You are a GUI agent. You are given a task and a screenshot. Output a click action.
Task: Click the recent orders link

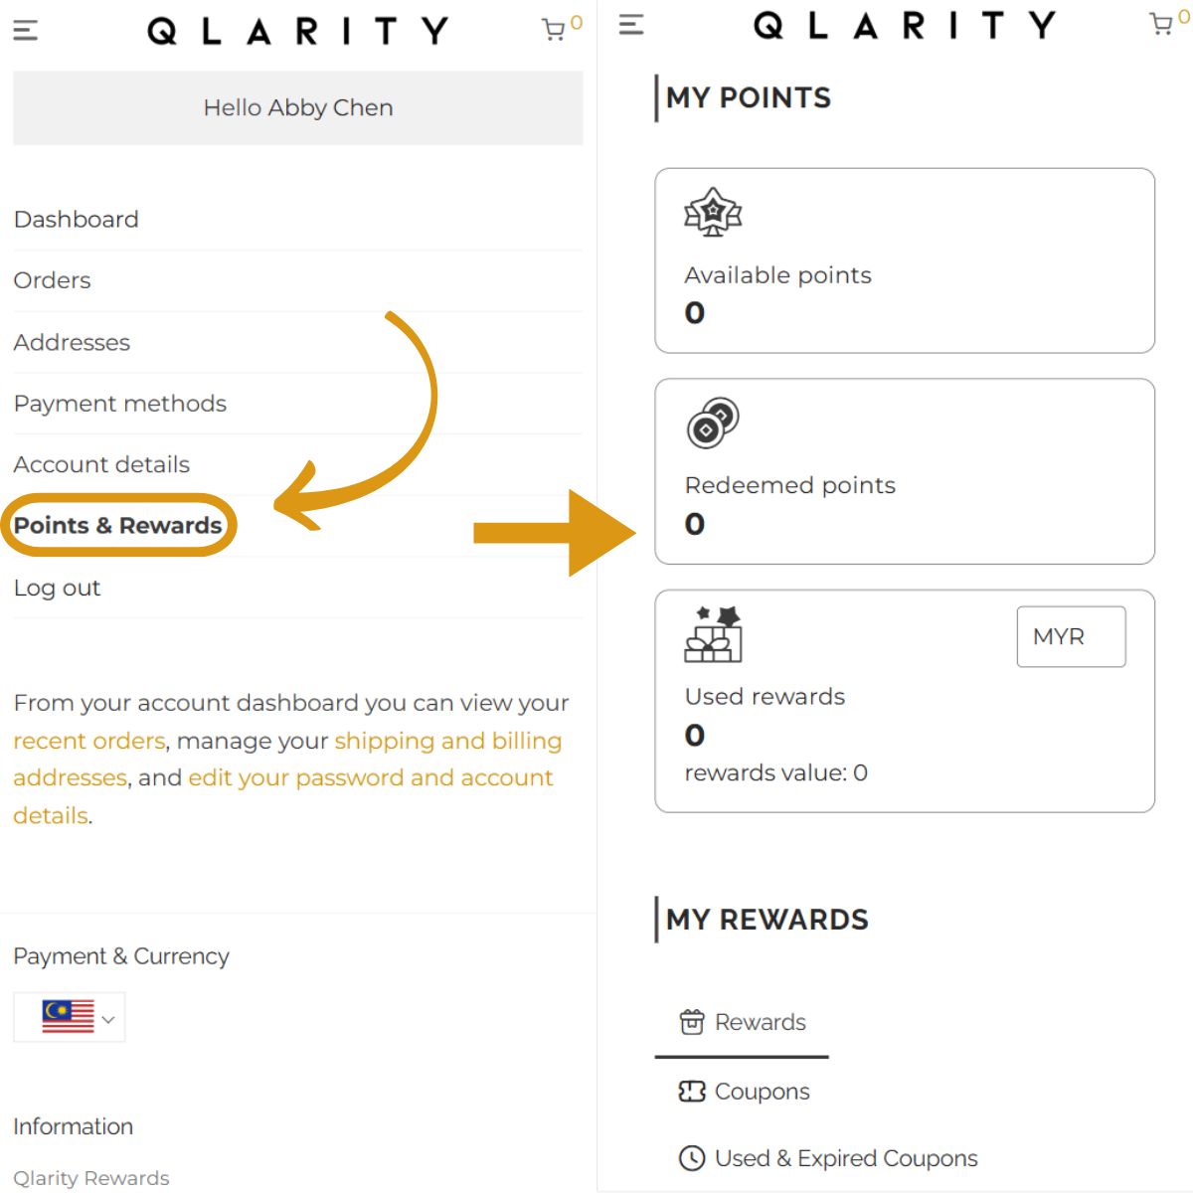click(88, 741)
